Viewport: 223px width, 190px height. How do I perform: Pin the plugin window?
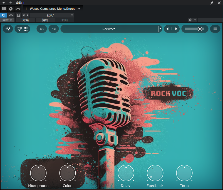pyautogui.click(x=212, y=3)
